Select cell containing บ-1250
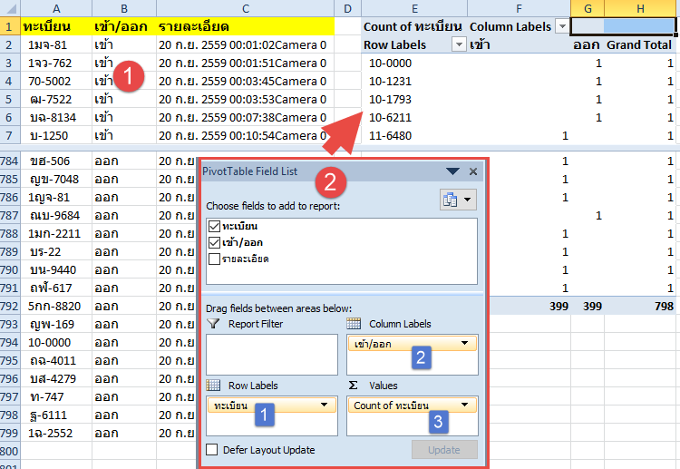The width and height of the screenshot is (680, 469). (56, 135)
